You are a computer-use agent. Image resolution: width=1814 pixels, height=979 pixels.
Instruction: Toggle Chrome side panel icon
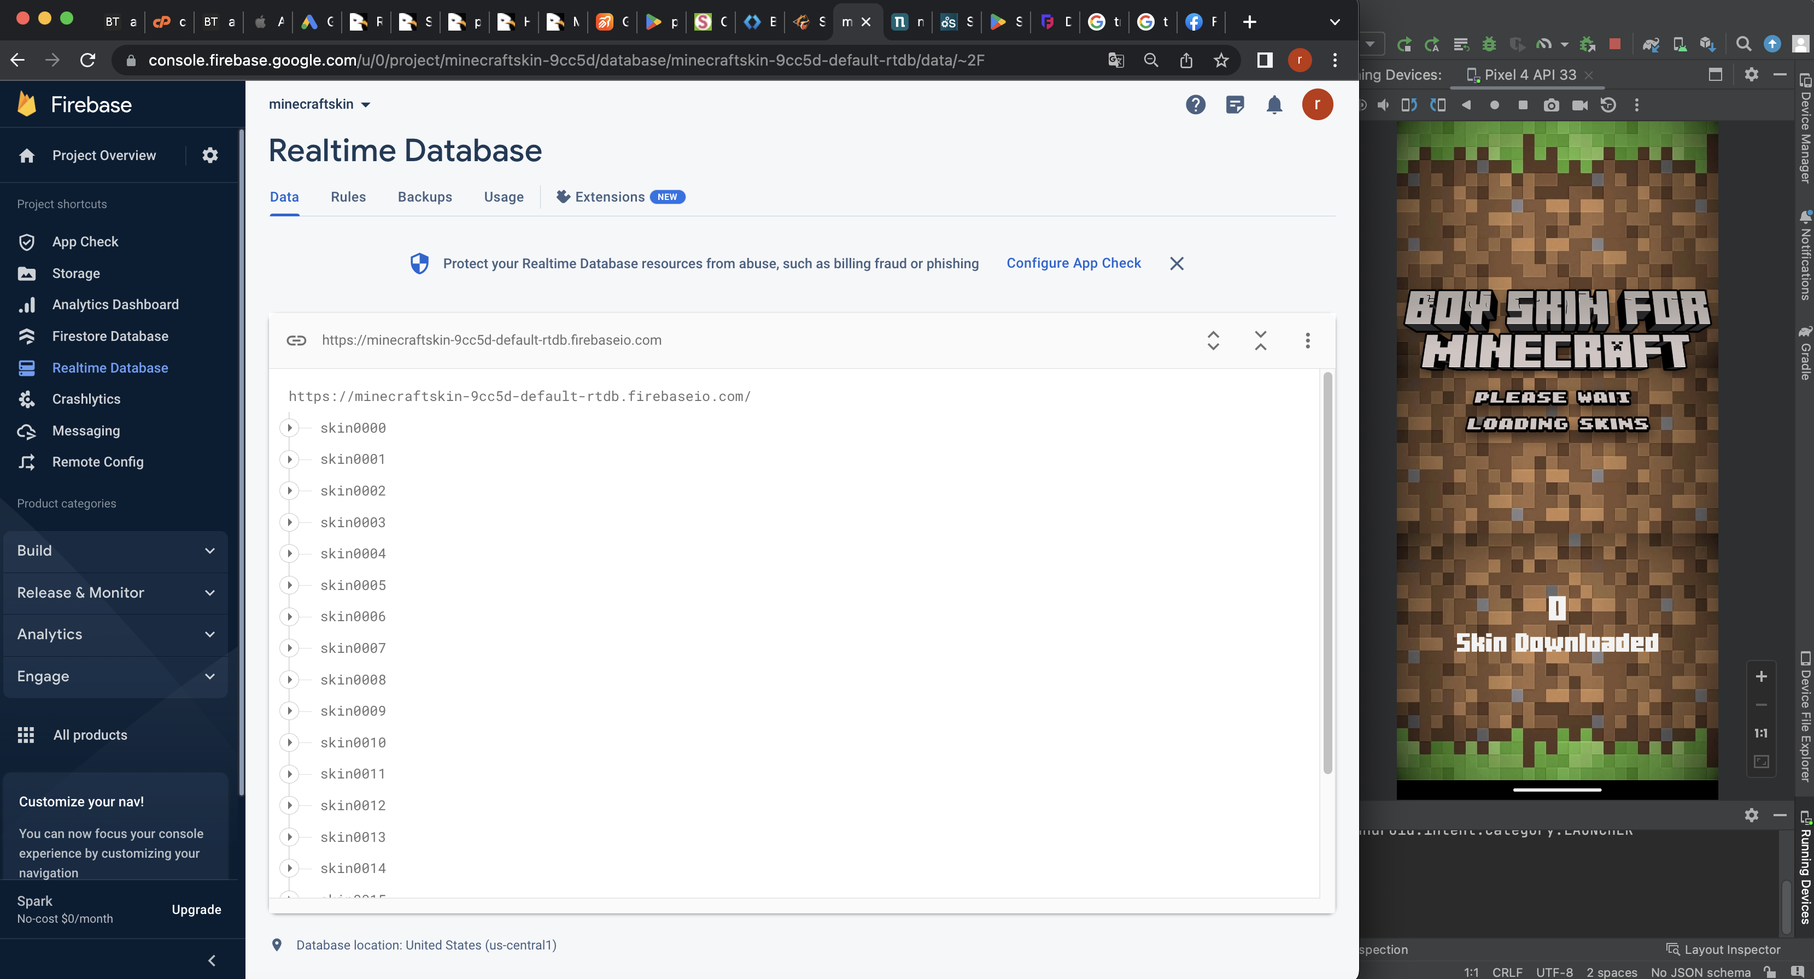tap(1264, 61)
